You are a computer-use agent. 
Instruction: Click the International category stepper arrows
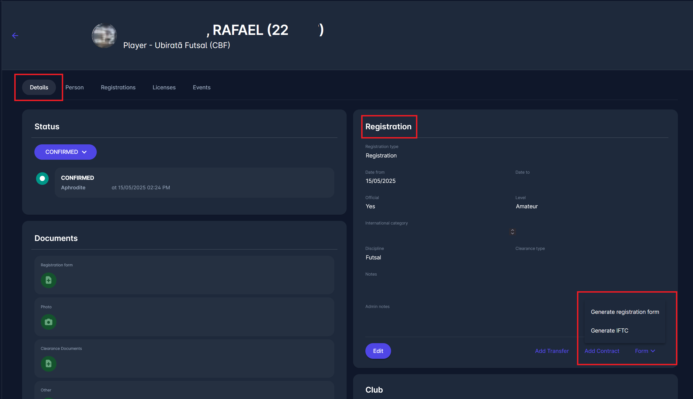pos(512,232)
